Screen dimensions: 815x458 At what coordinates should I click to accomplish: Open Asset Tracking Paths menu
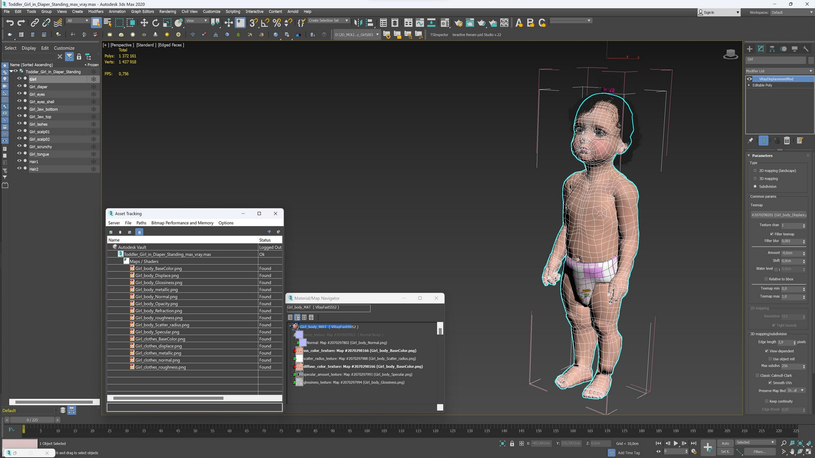tap(141, 223)
